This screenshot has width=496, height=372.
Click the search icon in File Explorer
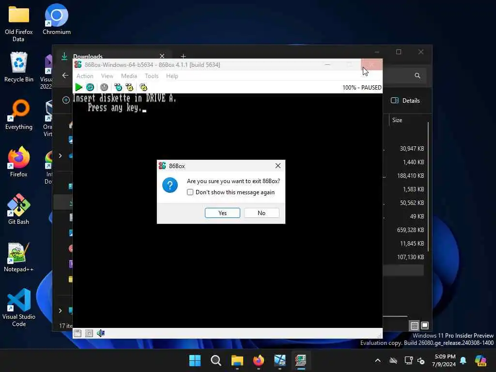[418, 76]
